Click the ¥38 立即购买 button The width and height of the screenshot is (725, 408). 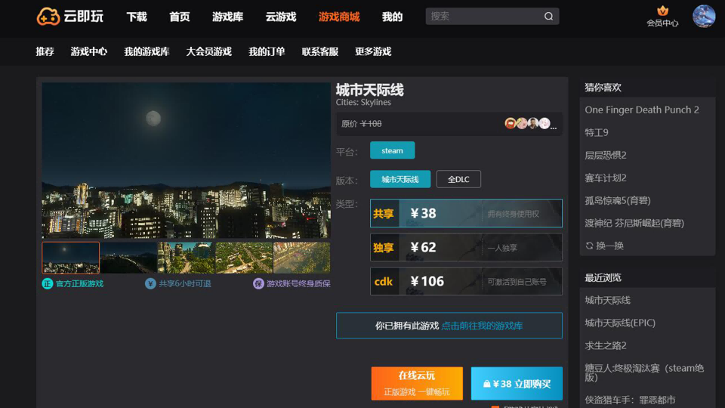(x=517, y=384)
